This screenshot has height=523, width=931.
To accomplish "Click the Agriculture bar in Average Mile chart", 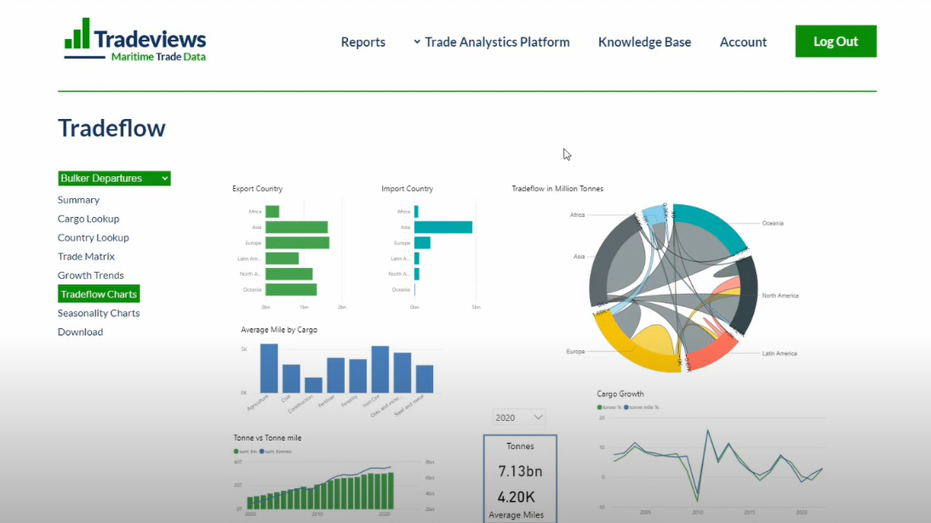I will click(269, 367).
